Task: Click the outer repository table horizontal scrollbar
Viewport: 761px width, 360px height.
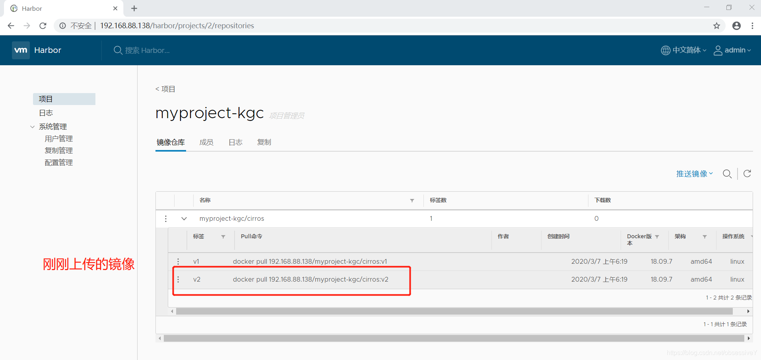Action: tap(454, 339)
